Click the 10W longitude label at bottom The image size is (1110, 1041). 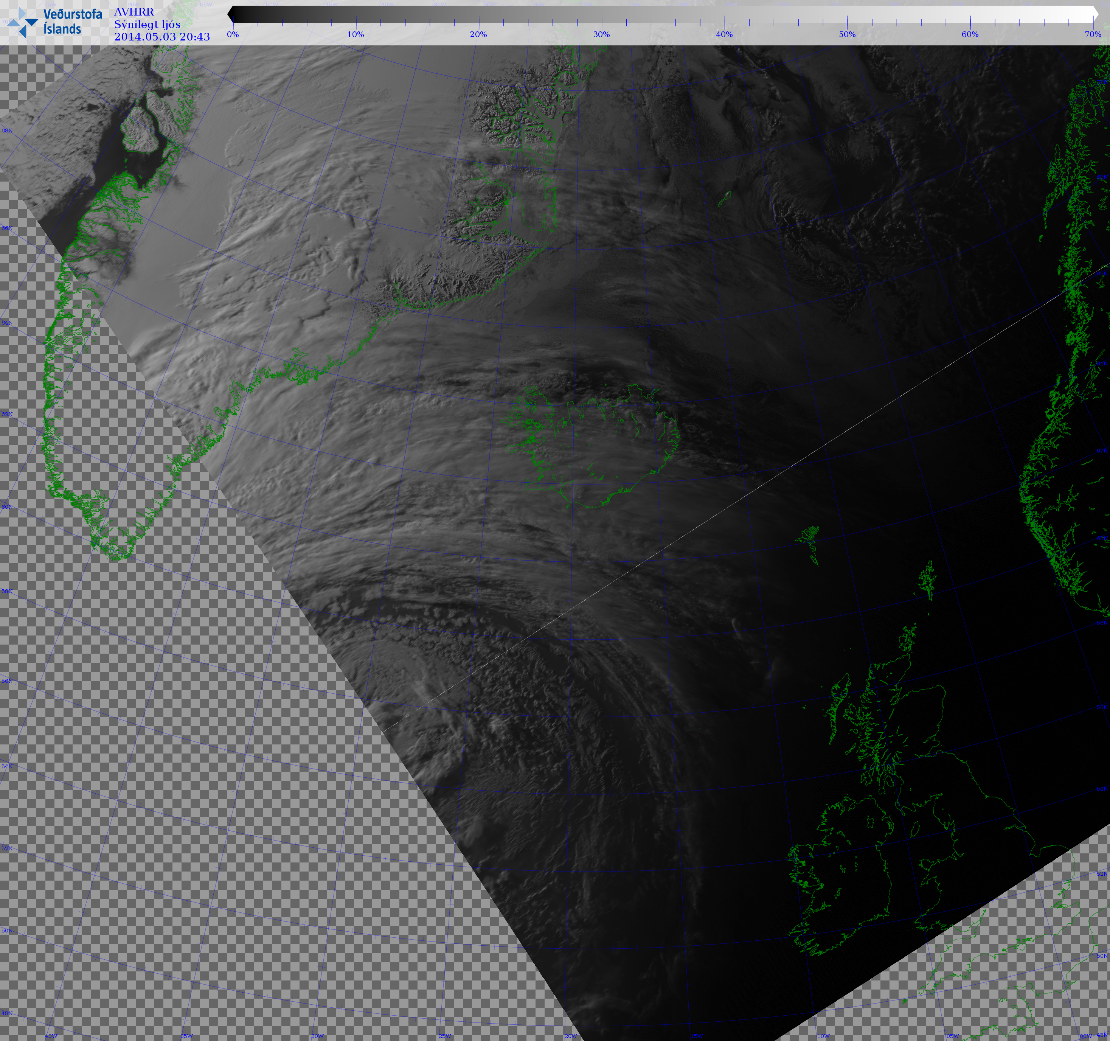click(823, 1036)
